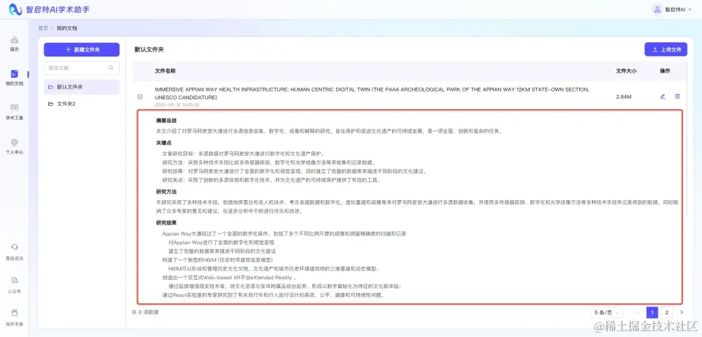Click the 研究结果 heading
This screenshot has height=337, width=702.
pyautogui.click(x=166, y=223)
